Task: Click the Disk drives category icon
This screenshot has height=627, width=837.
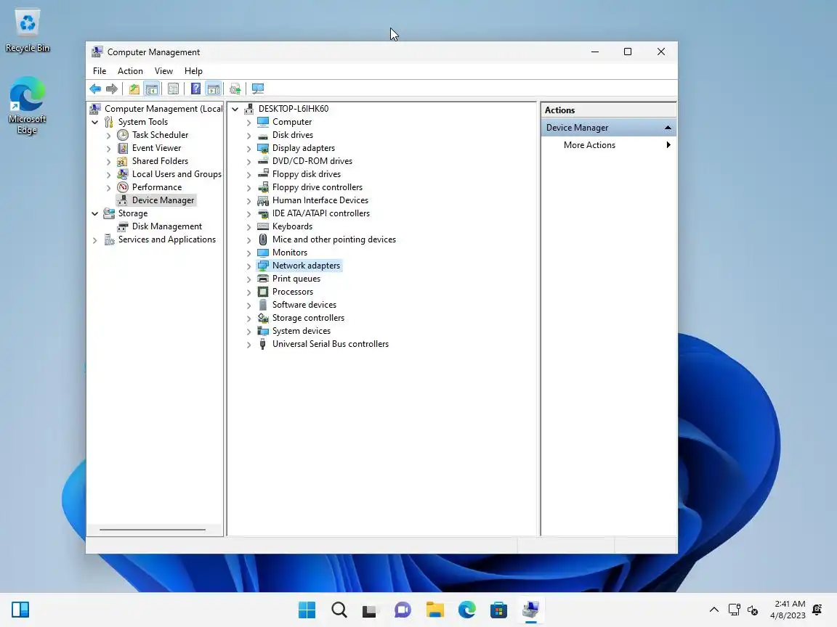Action: click(x=262, y=135)
